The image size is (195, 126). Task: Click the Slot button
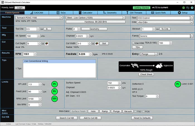pyautogui.click(x=104, y=44)
